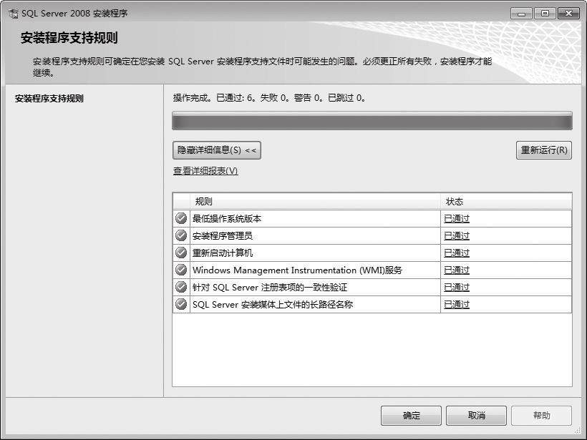Click the passed checkmark icon for 最低操作系统版本
The height and width of the screenshot is (440, 587).
point(181,218)
